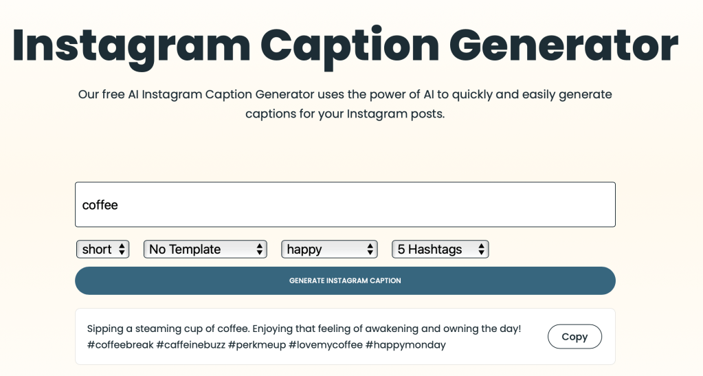Viewport: 703px width, 376px height.
Task: Click the #happymonday hashtag
Action: point(405,345)
